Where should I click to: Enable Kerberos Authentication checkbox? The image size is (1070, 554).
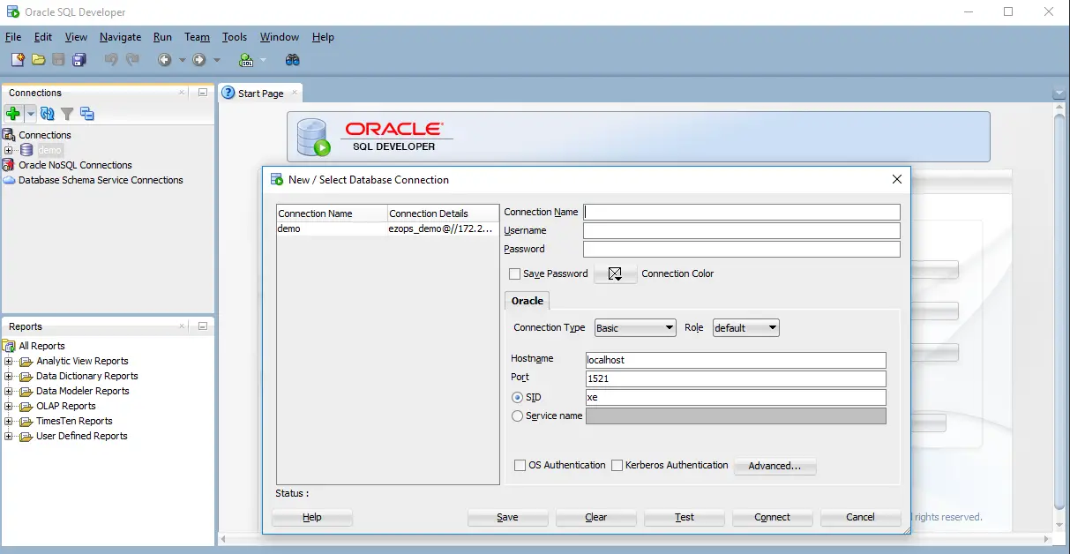pos(617,465)
